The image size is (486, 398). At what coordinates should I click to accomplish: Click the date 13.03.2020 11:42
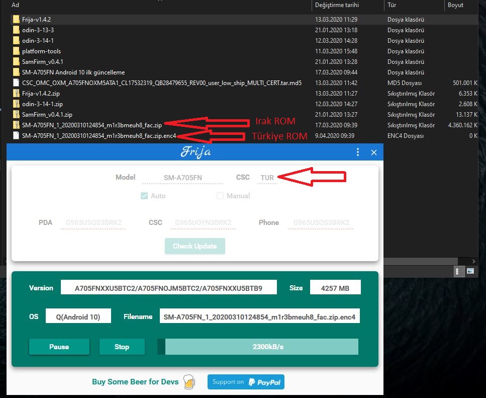(x=336, y=83)
